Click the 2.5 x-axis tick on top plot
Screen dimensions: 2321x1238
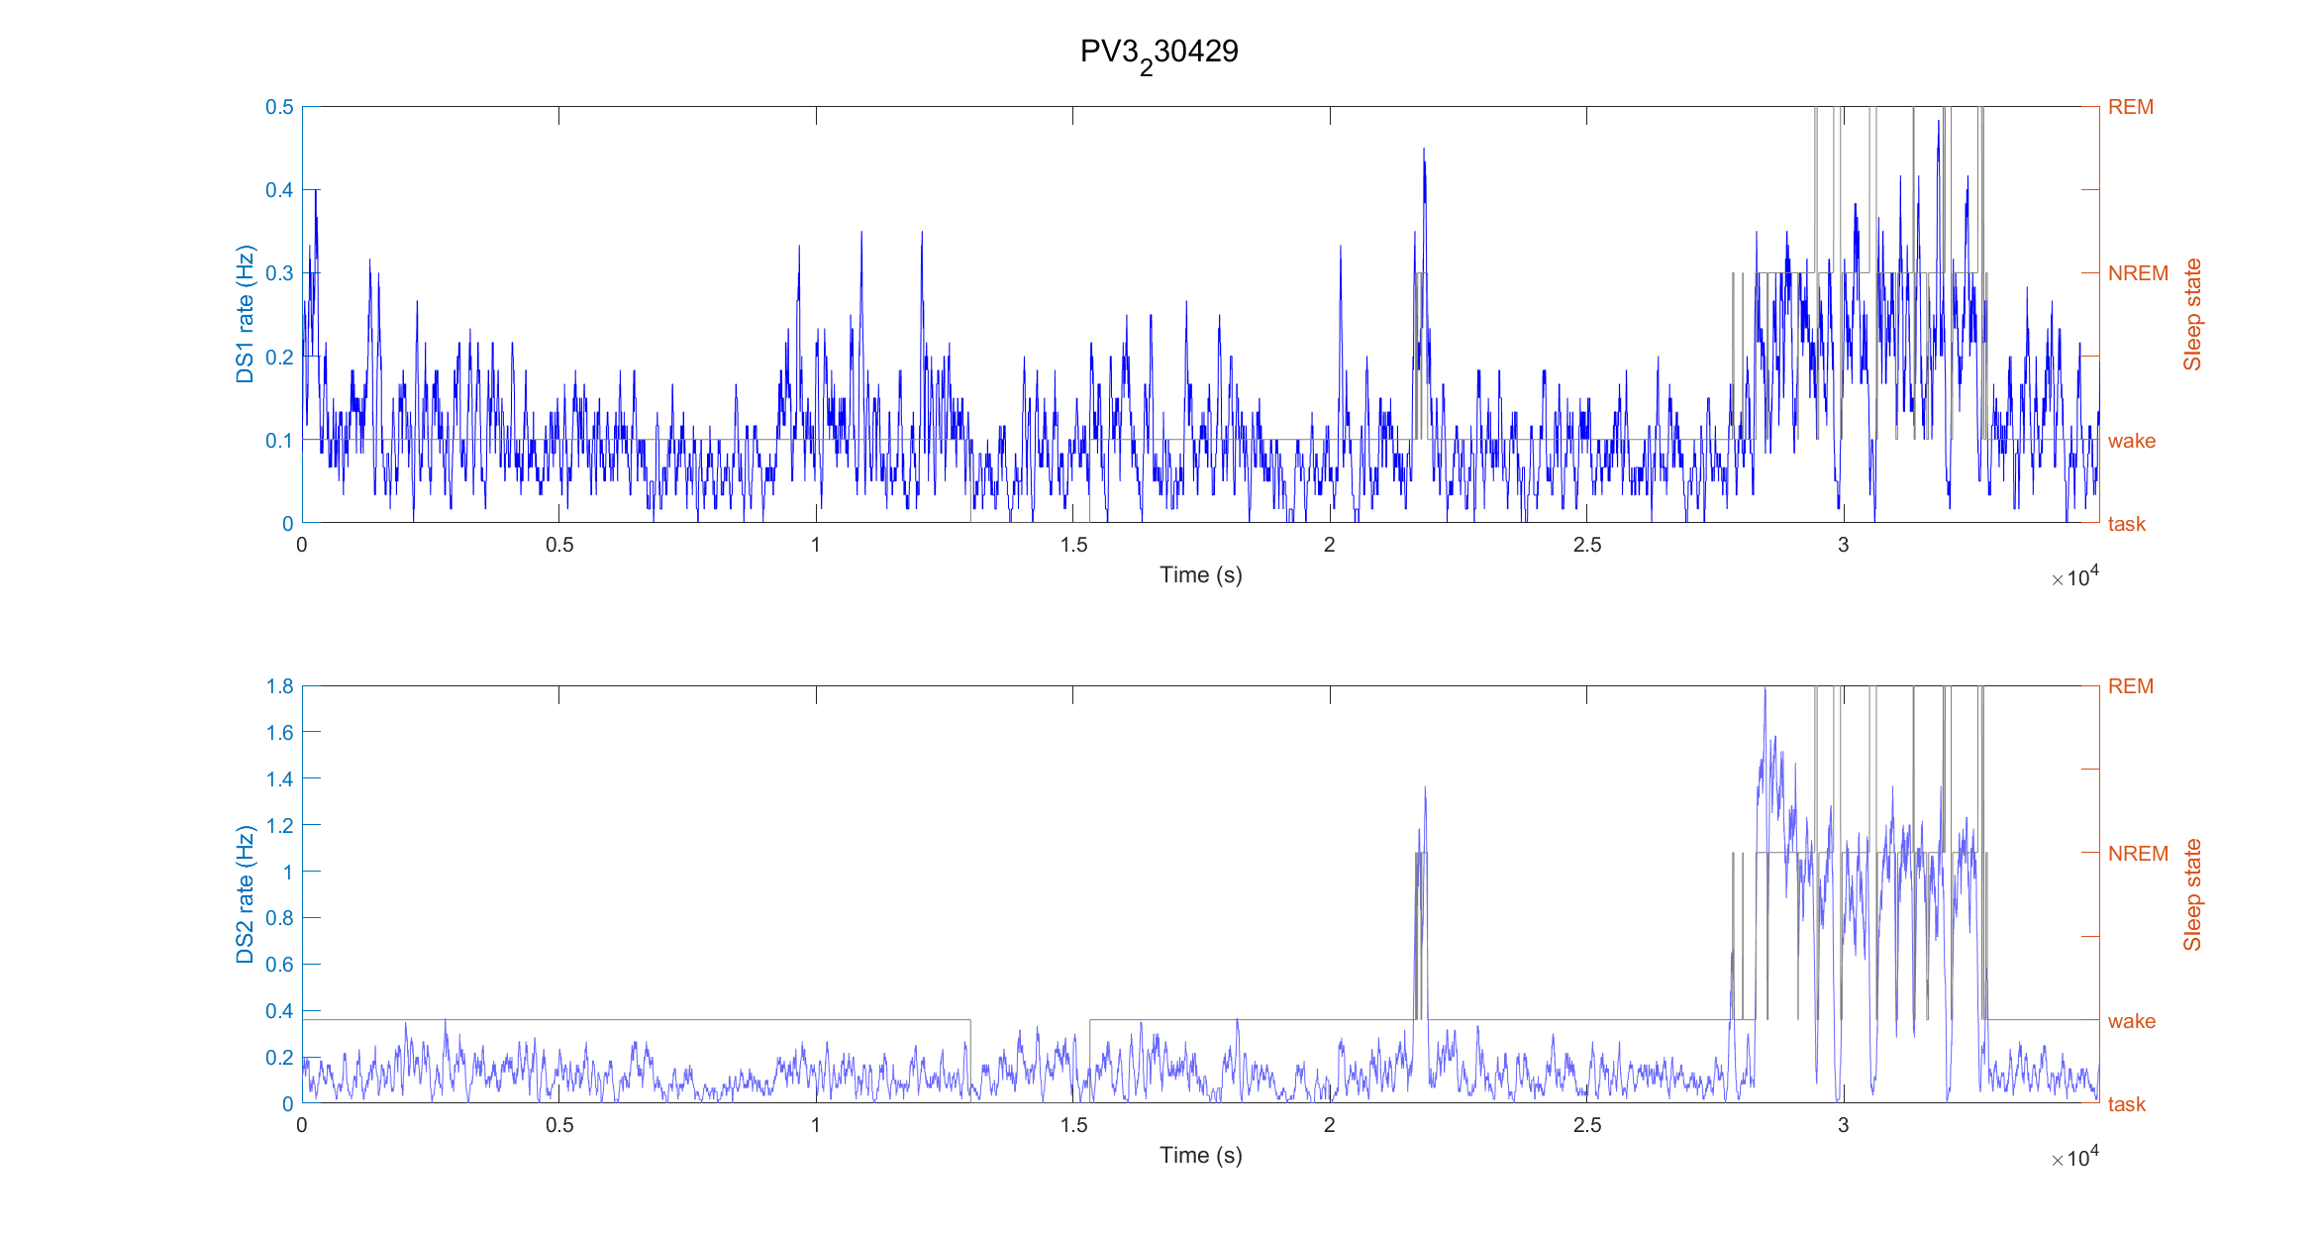(1586, 545)
